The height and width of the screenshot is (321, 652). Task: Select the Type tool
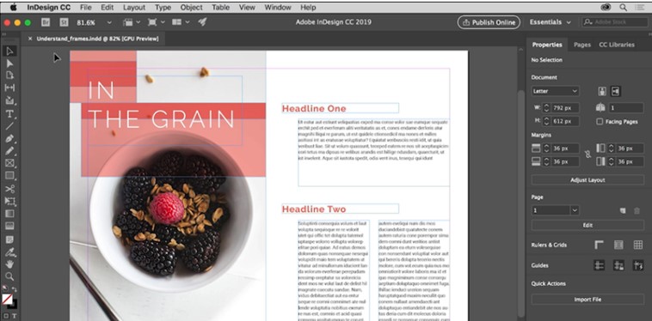10,113
